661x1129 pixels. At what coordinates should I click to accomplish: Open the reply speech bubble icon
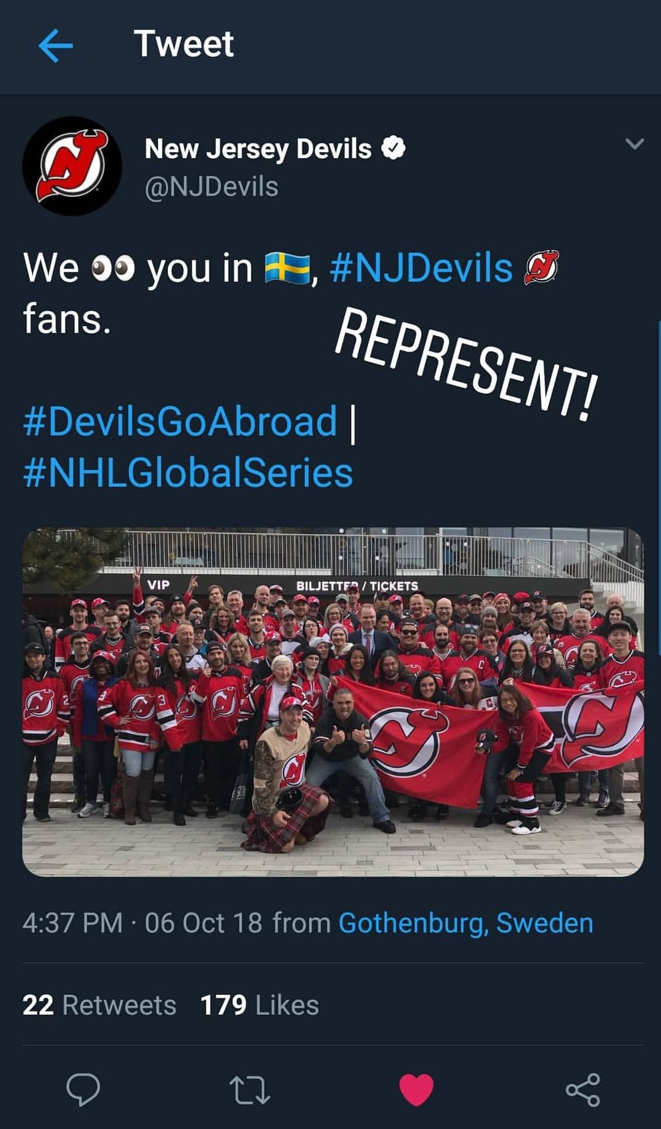84,1089
